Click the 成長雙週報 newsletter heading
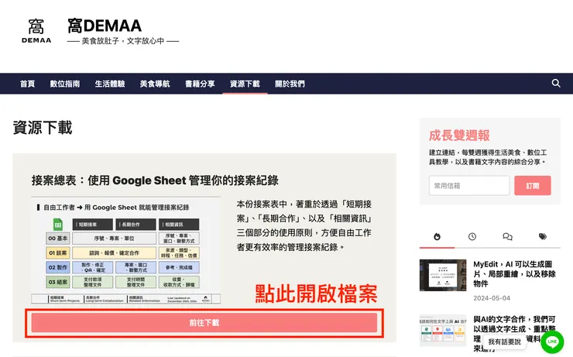The width and height of the screenshot is (573, 357). pos(459,136)
